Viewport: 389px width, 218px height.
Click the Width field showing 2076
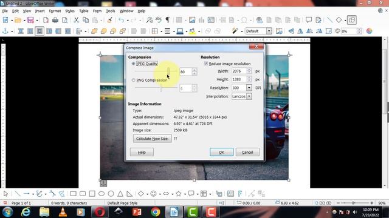point(239,71)
